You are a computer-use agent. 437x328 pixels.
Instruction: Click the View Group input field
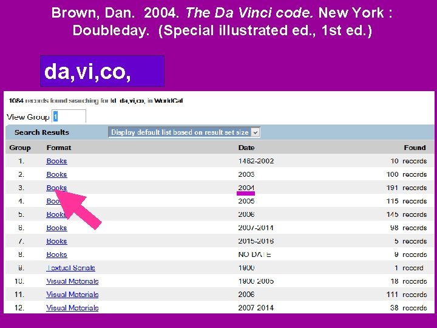(69, 116)
